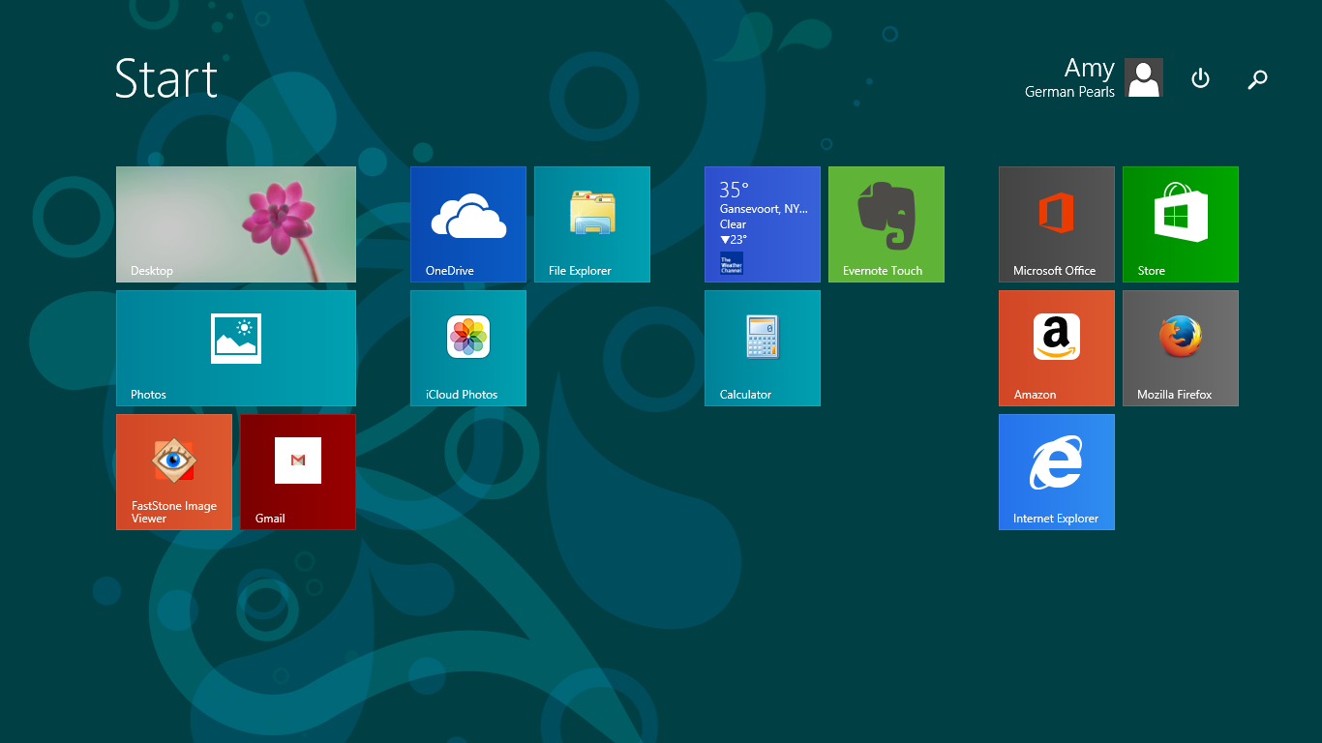
Task: Click the Weather Channel logo in weather tile
Action: (732, 263)
